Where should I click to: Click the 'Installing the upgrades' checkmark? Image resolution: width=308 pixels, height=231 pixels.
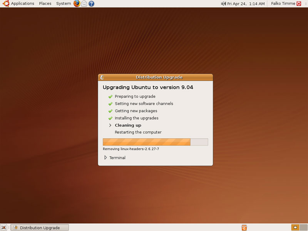(110, 118)
